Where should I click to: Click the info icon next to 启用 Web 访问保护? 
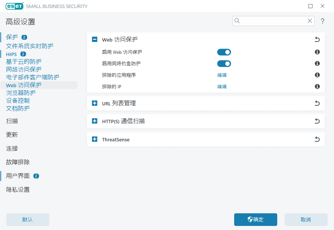pyautogui.click(x=317, y=52)
